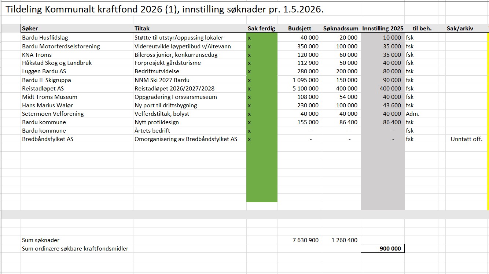Click application sum '200 000'
The image size is (489, 274).
click(x=347, y=71)
